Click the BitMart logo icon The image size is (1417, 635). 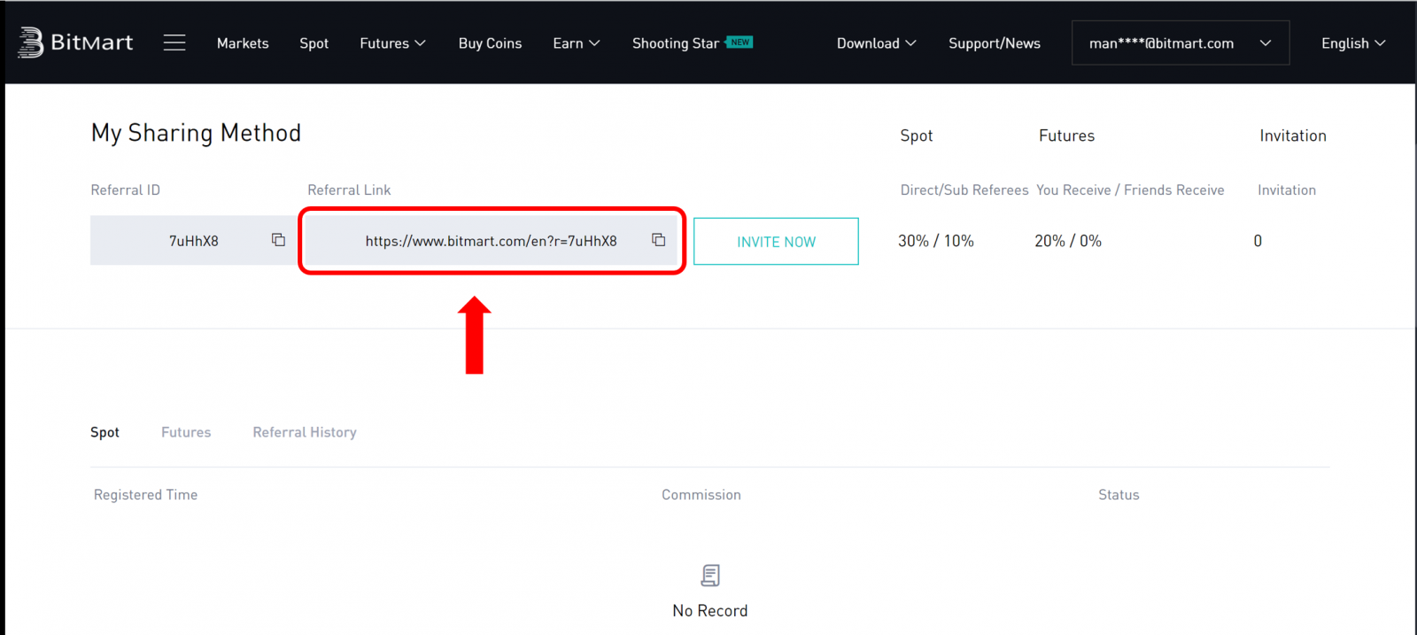click(x=31, y=43)
